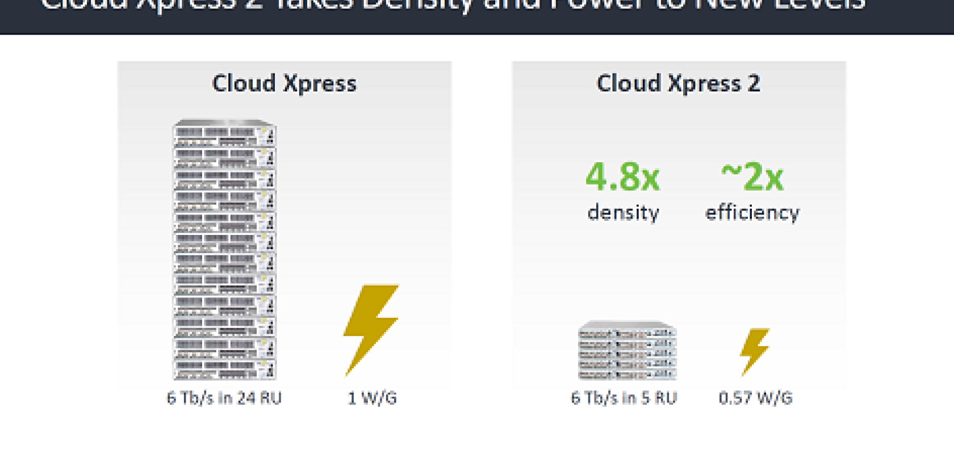Click the slide title in the dark banner

point(453,6)
